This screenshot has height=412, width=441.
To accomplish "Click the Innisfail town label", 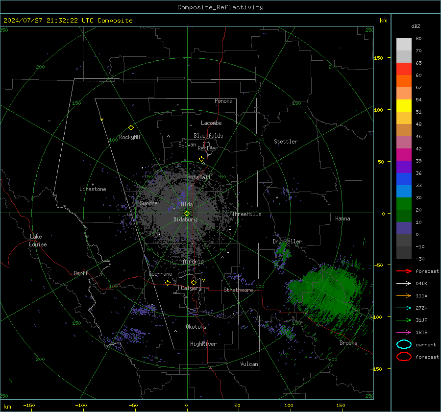I will 198,177.
